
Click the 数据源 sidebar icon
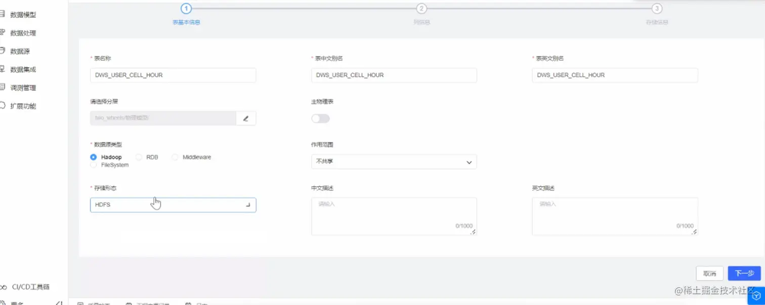coord(3,51)
